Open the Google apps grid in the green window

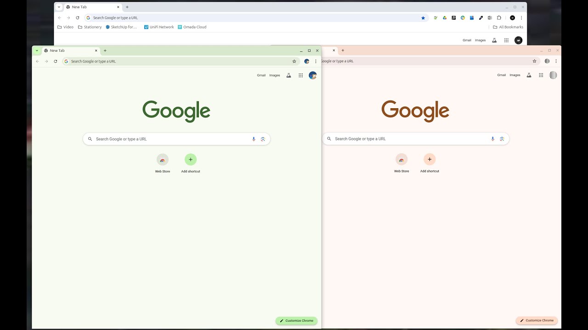(300, 75)
